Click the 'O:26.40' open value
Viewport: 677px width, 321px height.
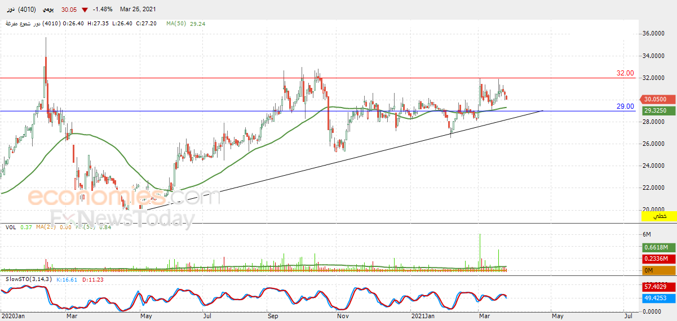(x=74, y=24)
